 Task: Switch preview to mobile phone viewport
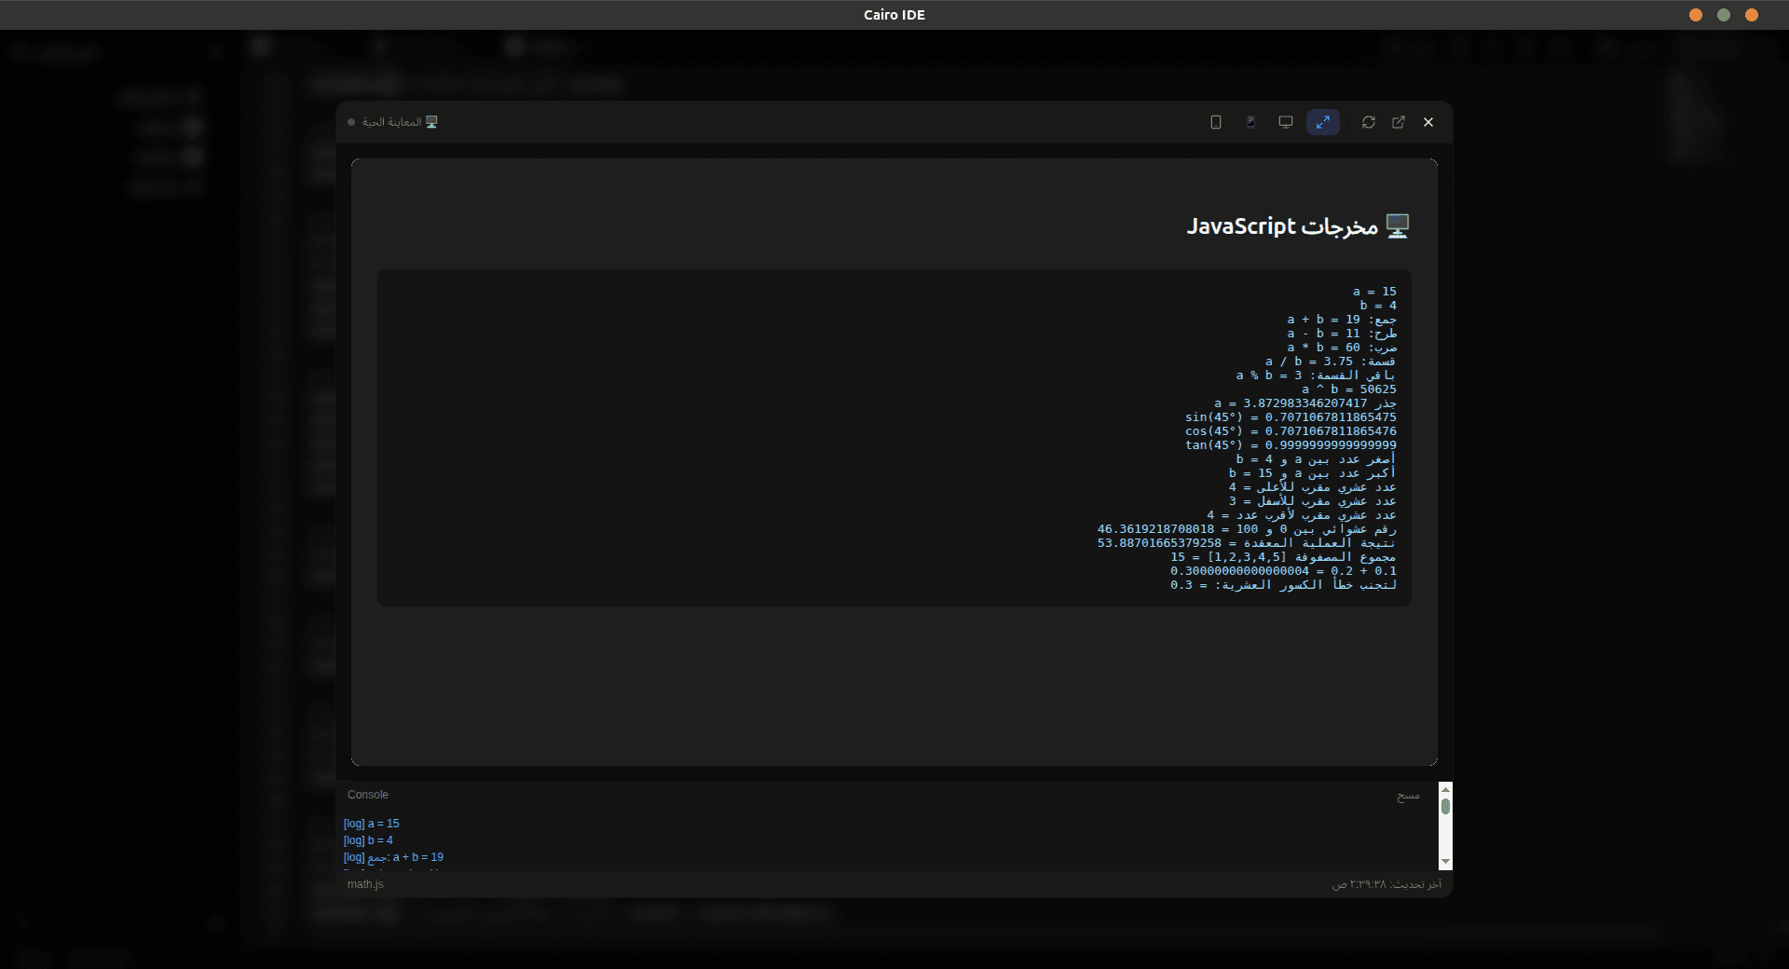pyautogui.click(x=1215, y=122)
